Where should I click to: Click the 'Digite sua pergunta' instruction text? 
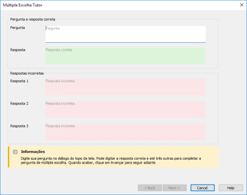click(111, 161)
